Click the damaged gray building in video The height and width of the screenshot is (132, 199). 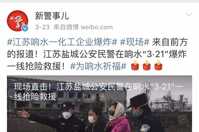tap(67, 94)
